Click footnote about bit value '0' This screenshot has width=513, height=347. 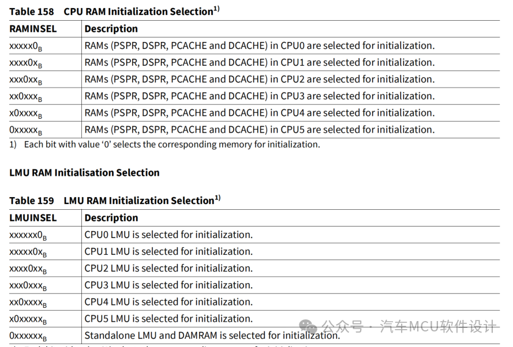coord(164,144)
